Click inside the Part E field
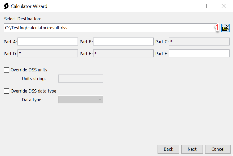The width and height of the screenshot is (233, 156). click(x=124, y=53)
